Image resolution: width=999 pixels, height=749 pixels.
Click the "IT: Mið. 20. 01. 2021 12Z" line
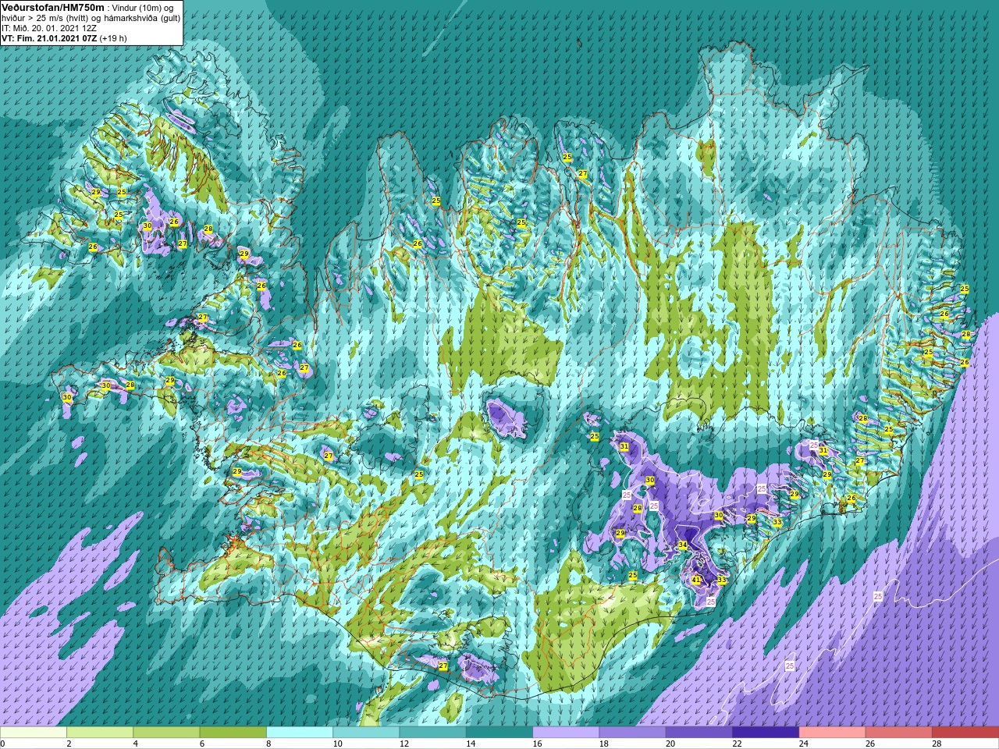point(49,28)
